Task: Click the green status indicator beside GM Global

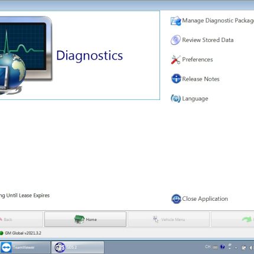Action: tap(1, 233)
